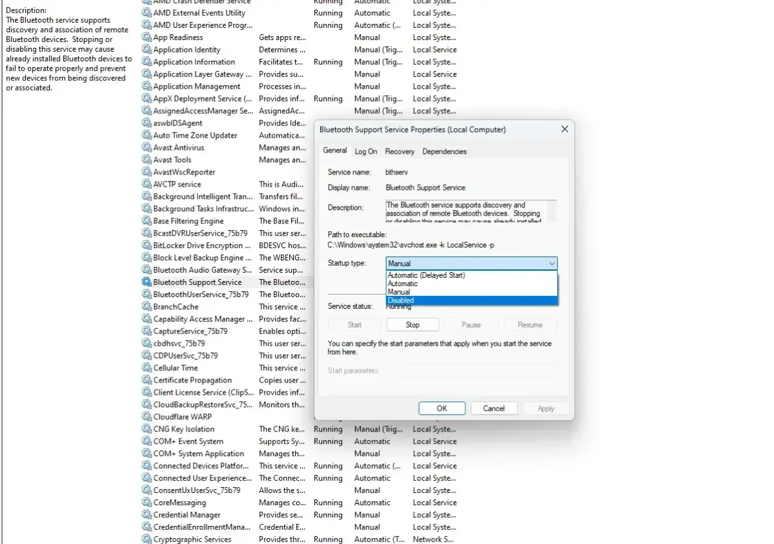This screenshot has height=544, width=774.
Task: Click the gear icon beside Avast Antivirus
Action: [147, 148]
